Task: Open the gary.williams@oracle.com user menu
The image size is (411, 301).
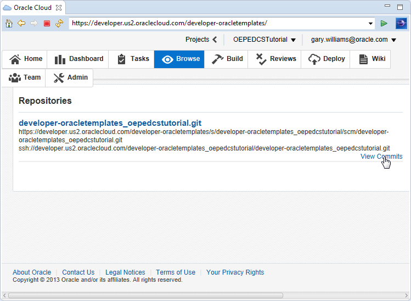Action: [x=353, y=40]
